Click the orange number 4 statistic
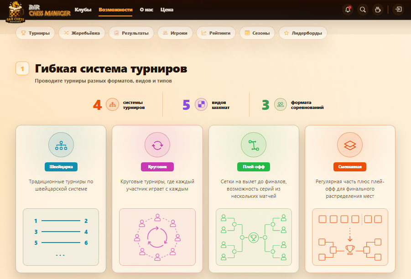Screen dimensions: 411x279 pyautogui.click(x=97, y=105)
